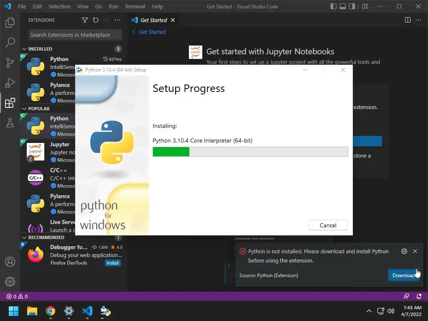Open the Help menu

coord(157,6)
